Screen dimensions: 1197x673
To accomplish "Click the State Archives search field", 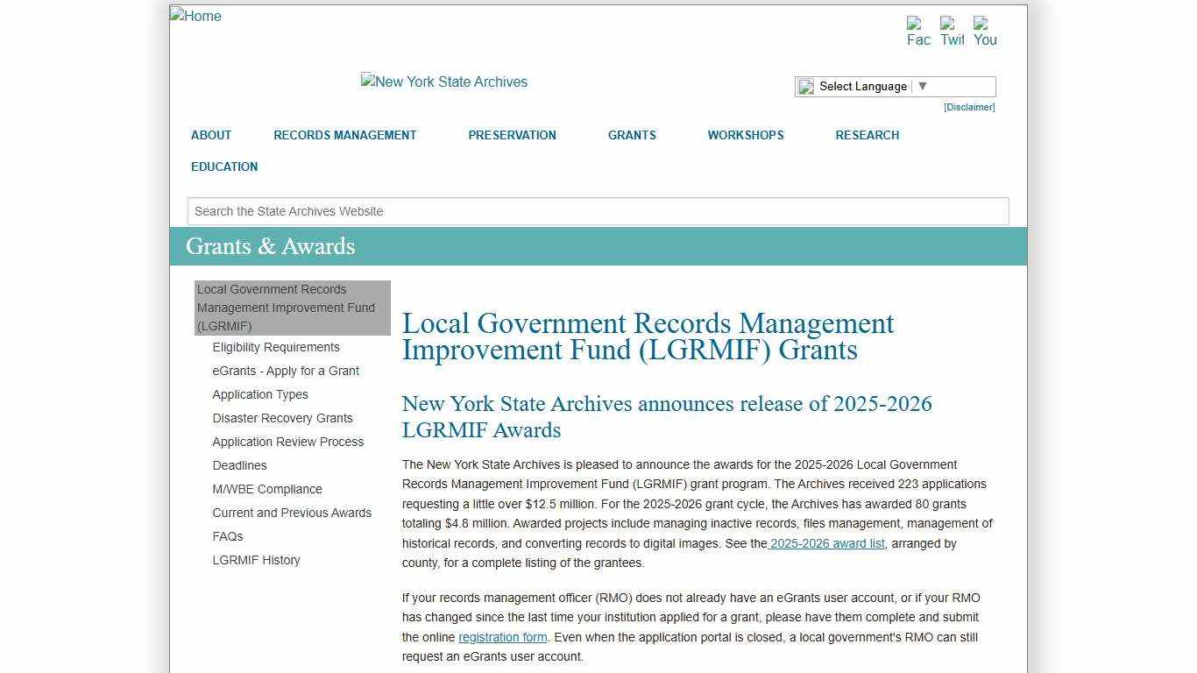I will (597, 211).
